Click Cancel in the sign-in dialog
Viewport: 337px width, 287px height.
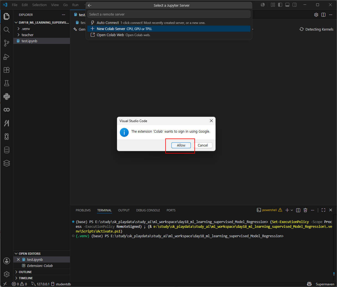[203, 145]
